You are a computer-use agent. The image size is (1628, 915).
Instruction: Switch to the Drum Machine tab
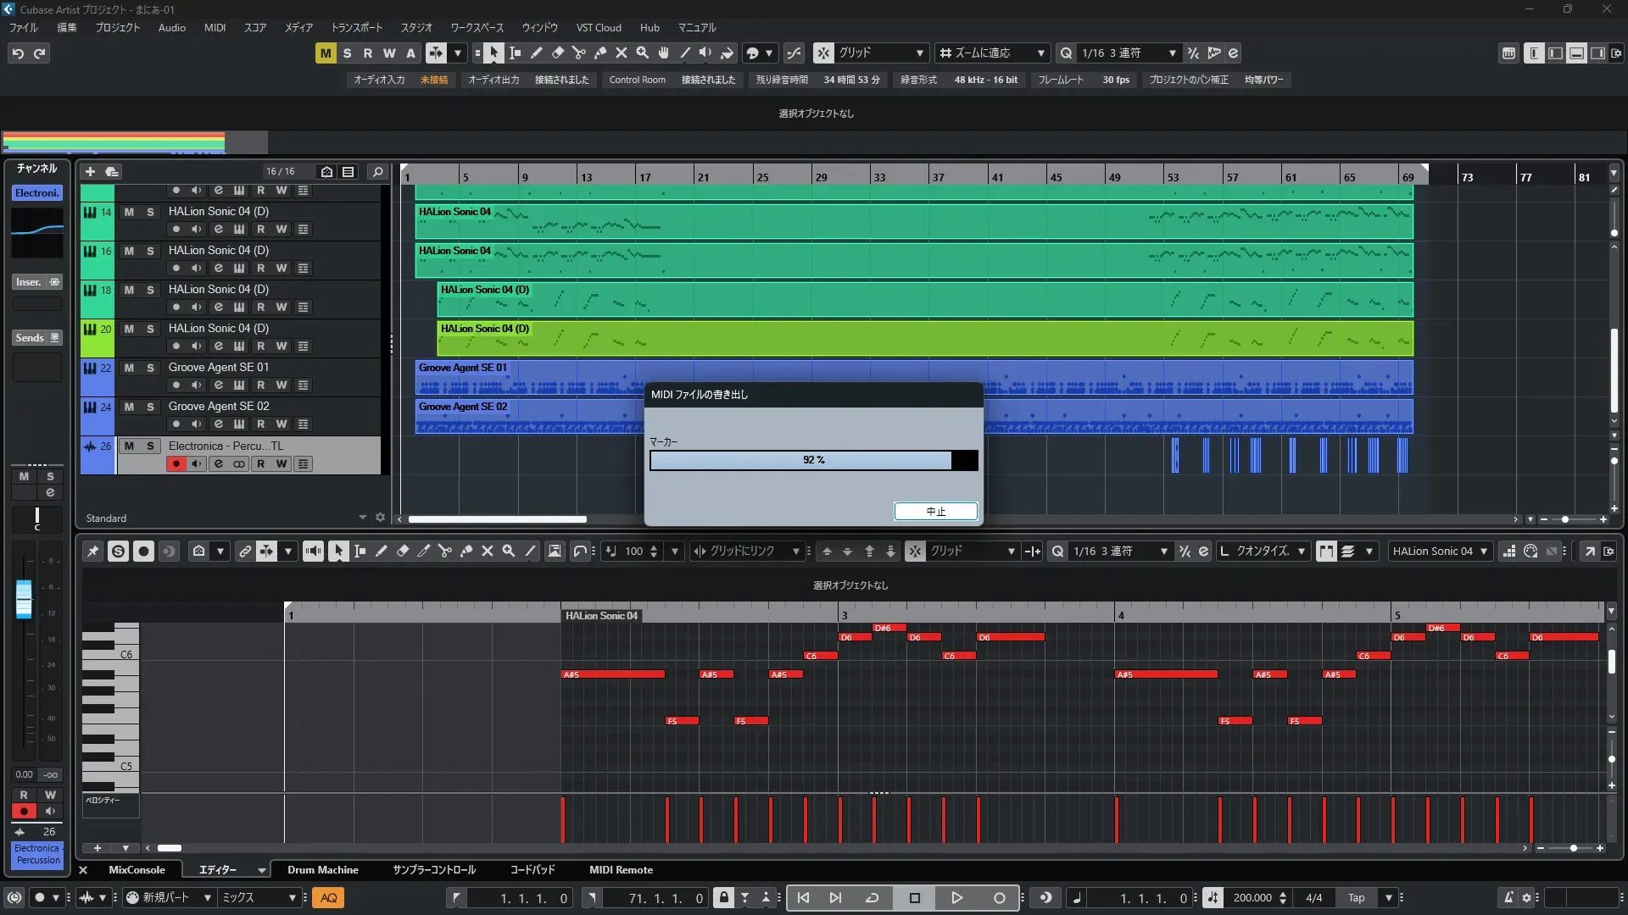tap(322, 869)
